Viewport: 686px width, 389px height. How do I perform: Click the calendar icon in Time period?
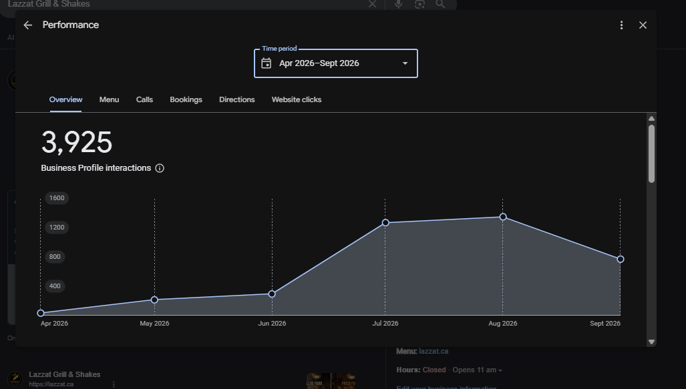pyautogui.click(x=266, y=63)
